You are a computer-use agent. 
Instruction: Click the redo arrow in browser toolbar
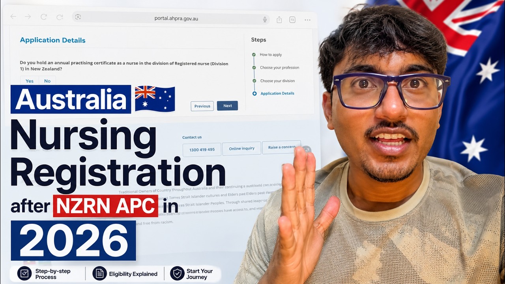(60, 17)
